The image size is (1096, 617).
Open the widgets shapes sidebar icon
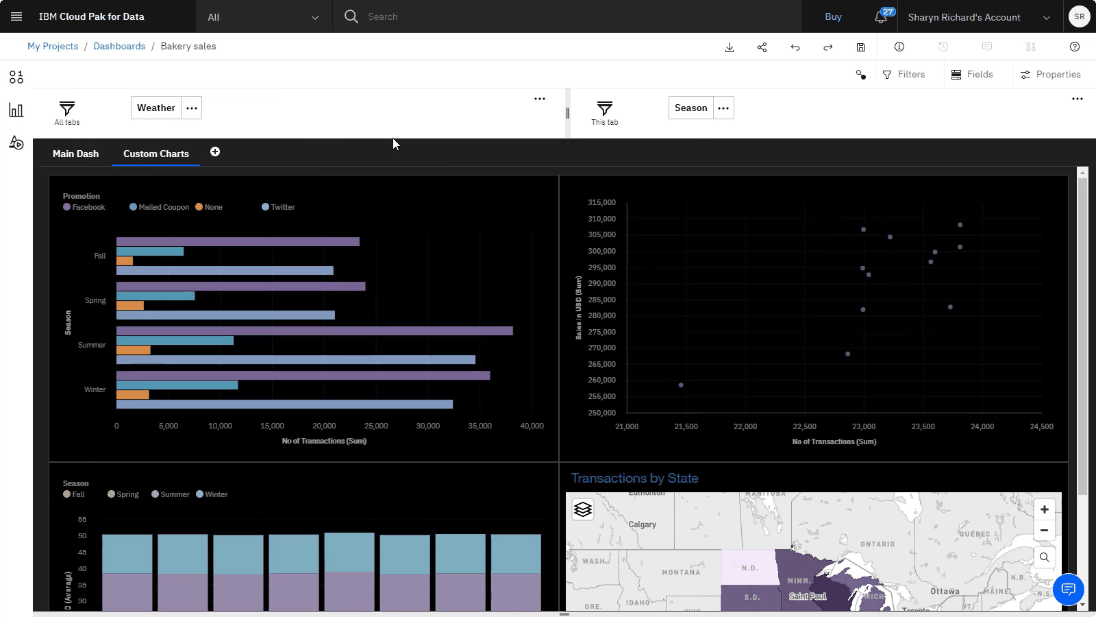pyautogui.click(x=16, y=143)
